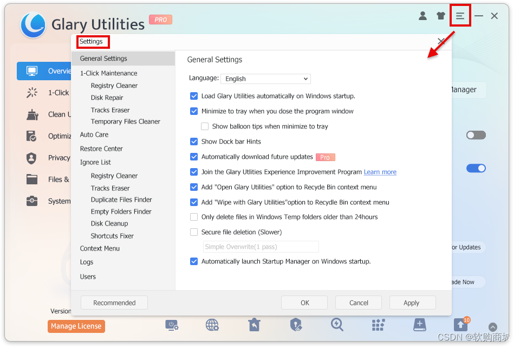Open Context Menu settings section
This screenshot has width=520, height=347.
(x=100, y=248)
